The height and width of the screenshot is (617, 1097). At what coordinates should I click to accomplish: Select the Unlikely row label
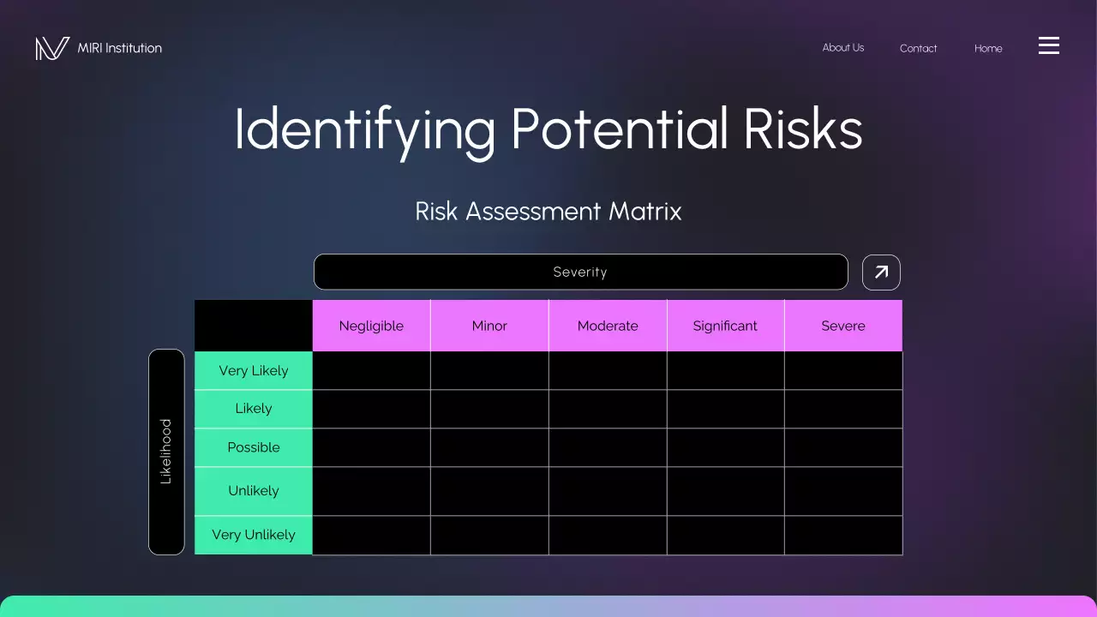point(253,491)
